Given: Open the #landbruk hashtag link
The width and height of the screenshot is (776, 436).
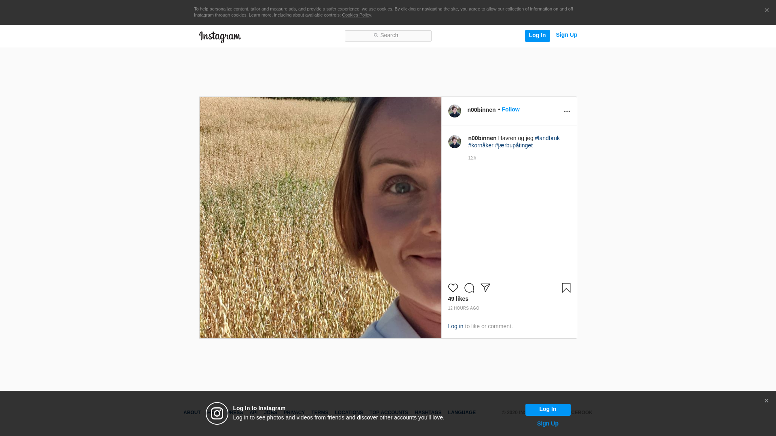Looking at the screenshot, I should [547, 138].
